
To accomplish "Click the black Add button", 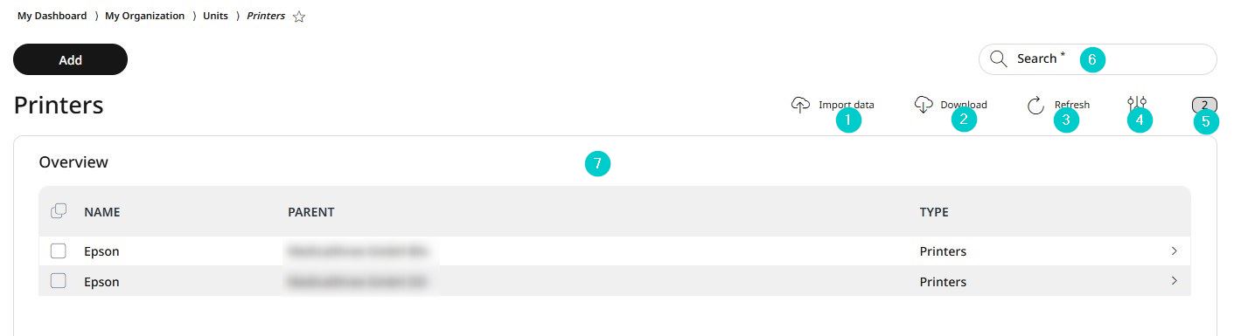I will point(70,59).
